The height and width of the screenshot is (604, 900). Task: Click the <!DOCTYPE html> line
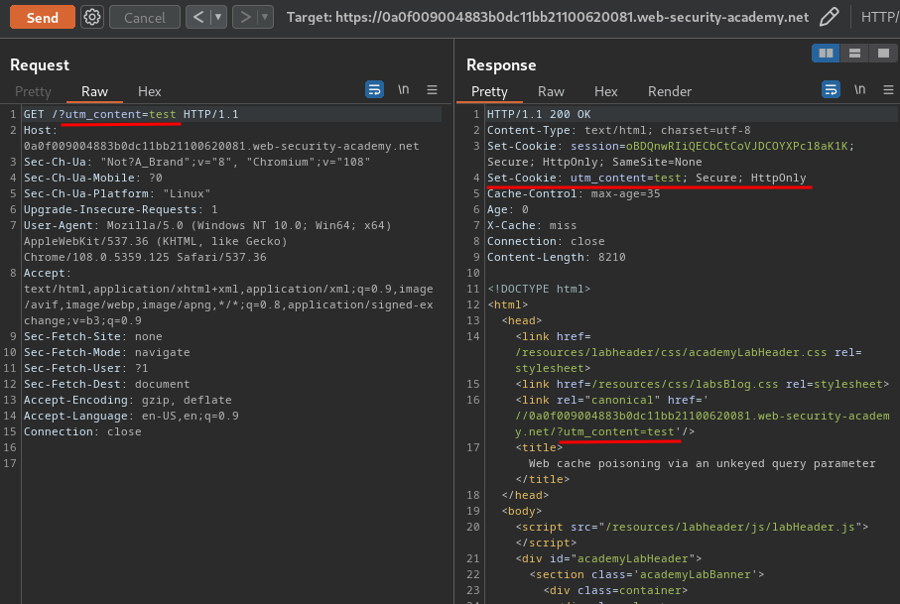[539, 289]
